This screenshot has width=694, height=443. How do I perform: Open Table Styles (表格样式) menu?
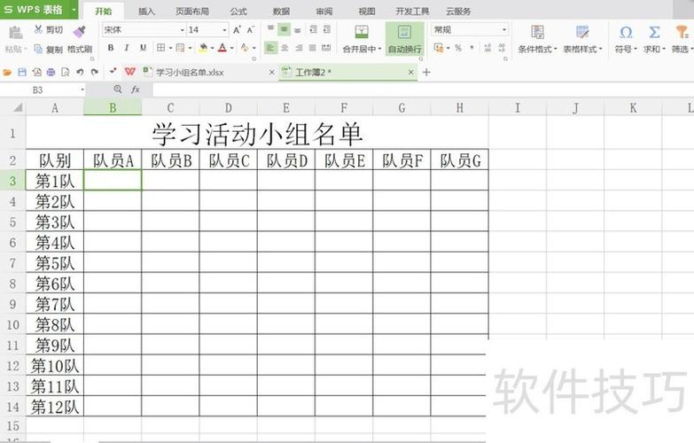pos(582,39)
